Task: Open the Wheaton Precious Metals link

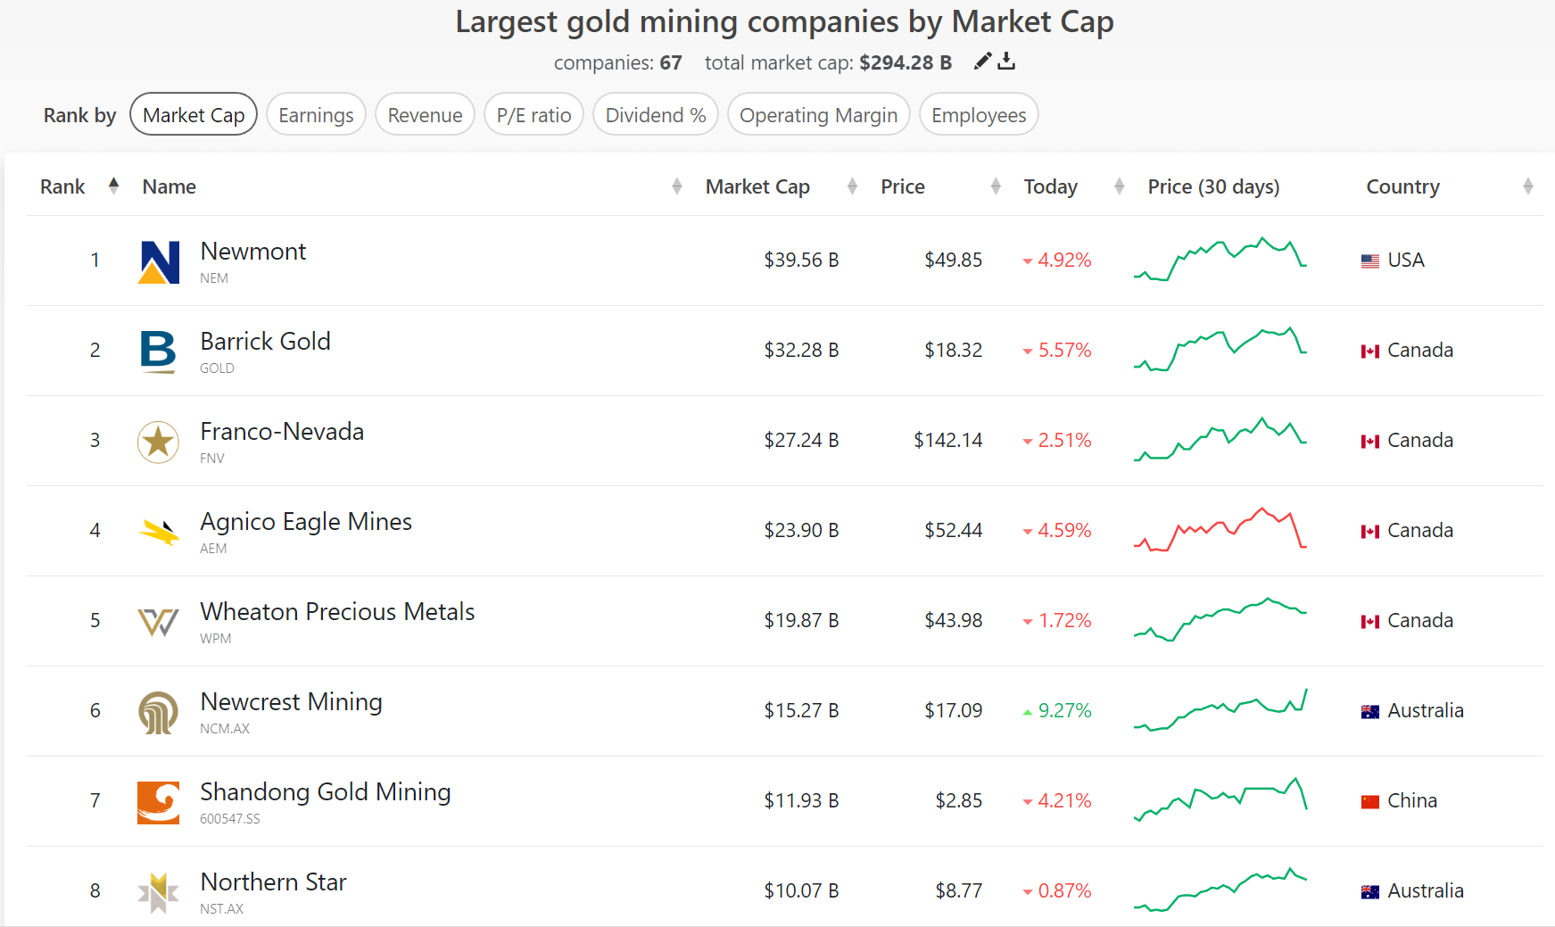Action: pyautogui.click(x=337, y=612)
